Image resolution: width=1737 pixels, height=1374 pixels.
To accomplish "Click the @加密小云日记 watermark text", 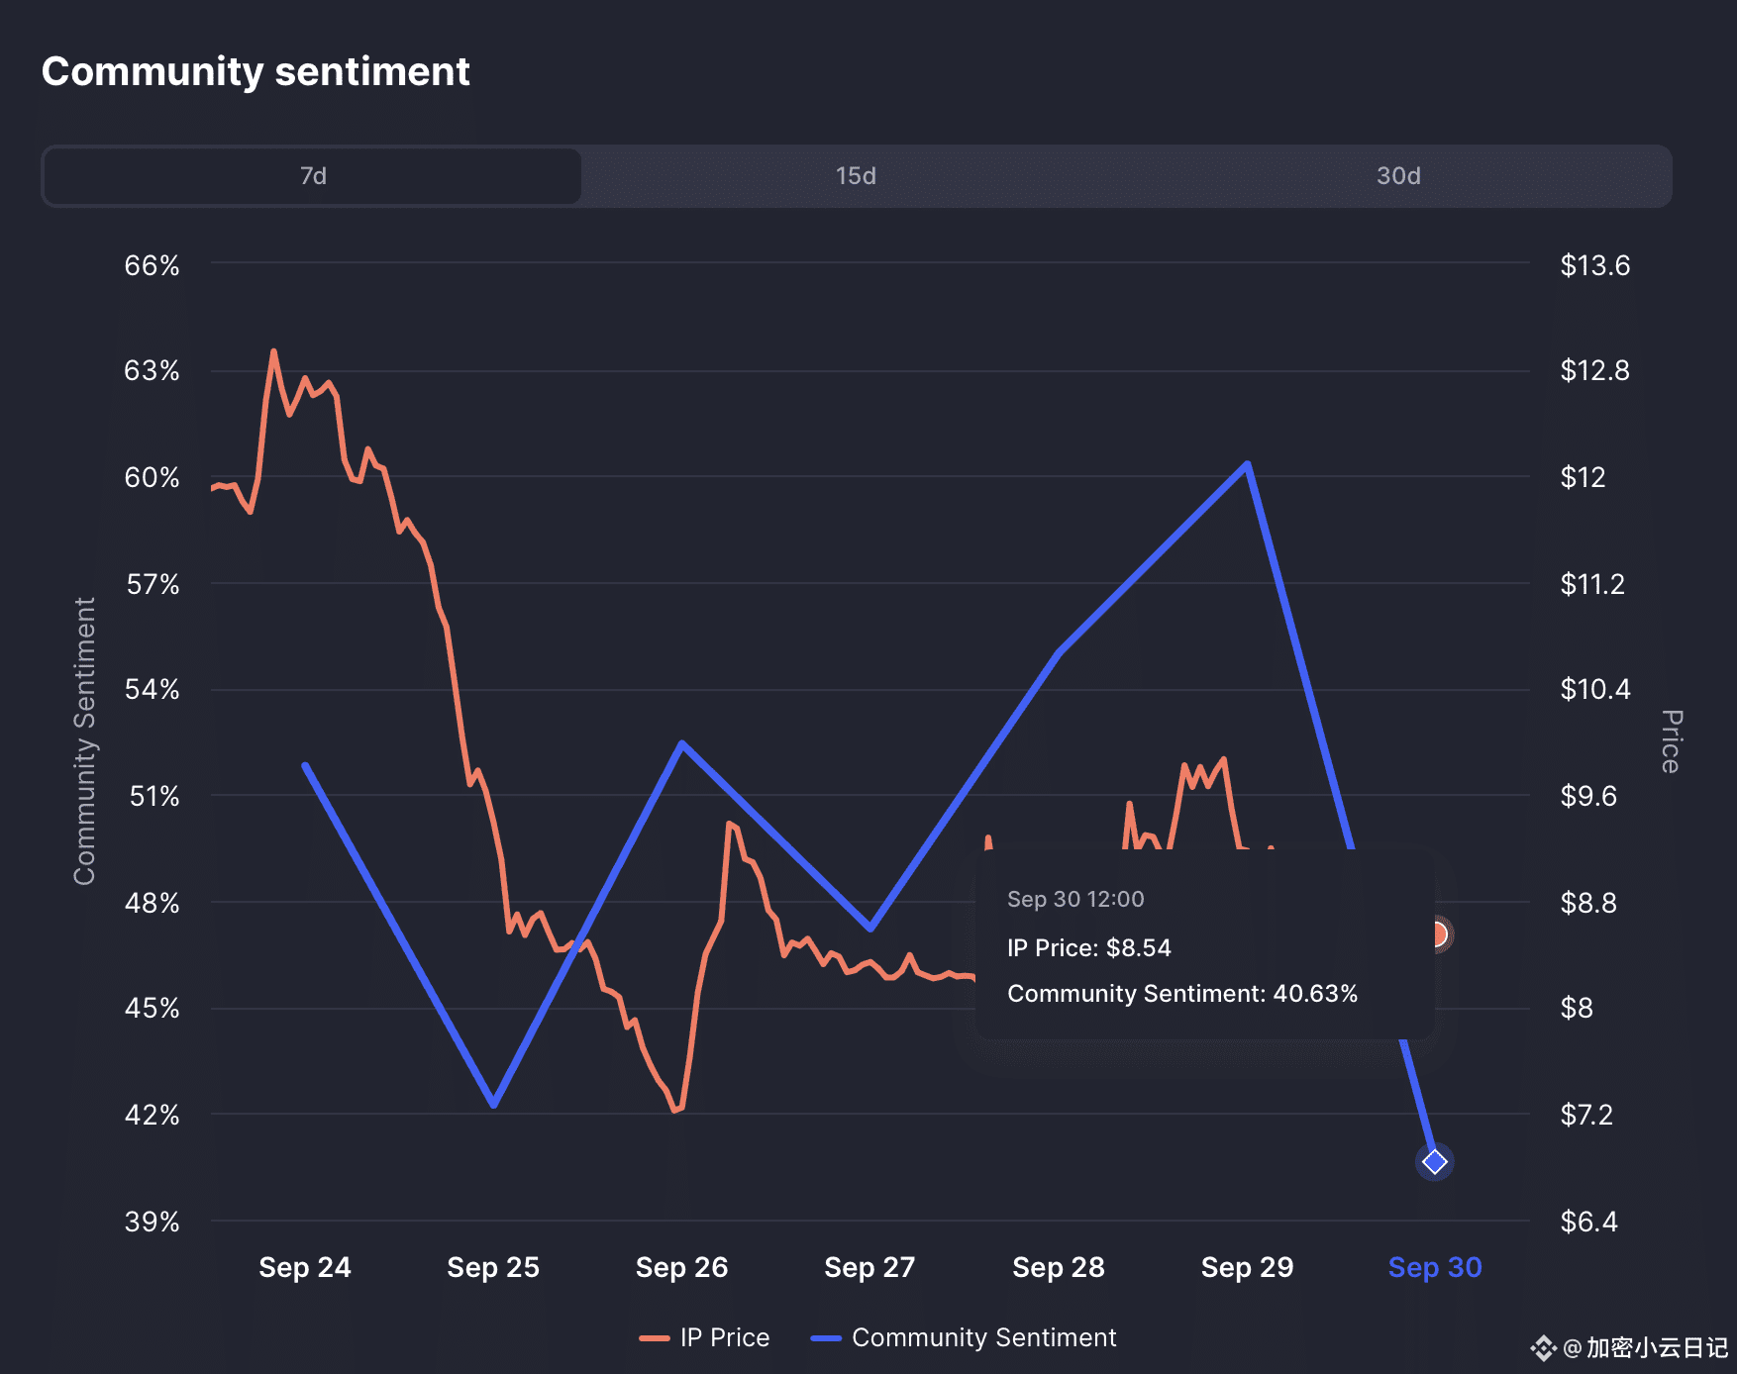I will (x=1645, y=1347).
